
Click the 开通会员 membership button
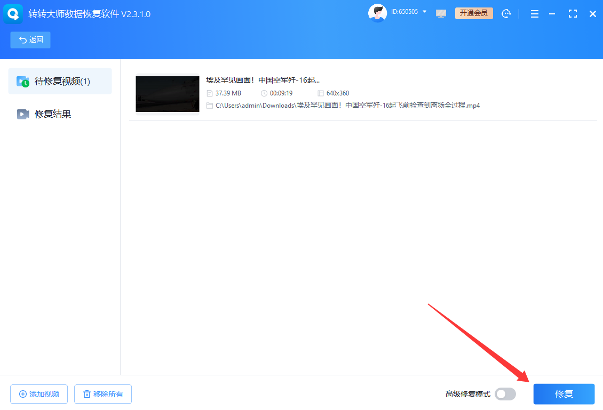[x=474, y=13]
